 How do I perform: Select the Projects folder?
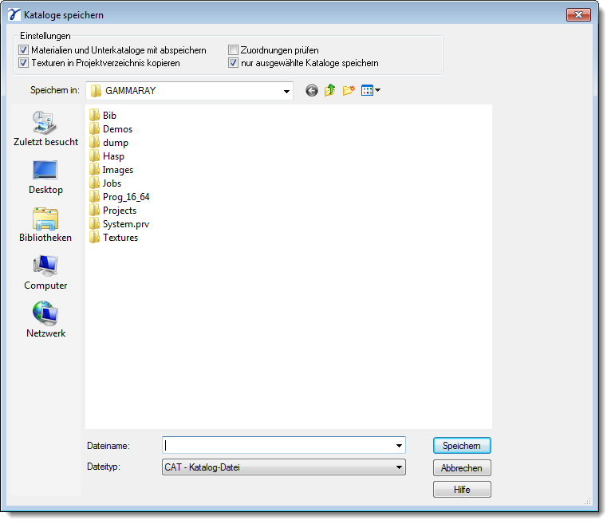[113, 211]
